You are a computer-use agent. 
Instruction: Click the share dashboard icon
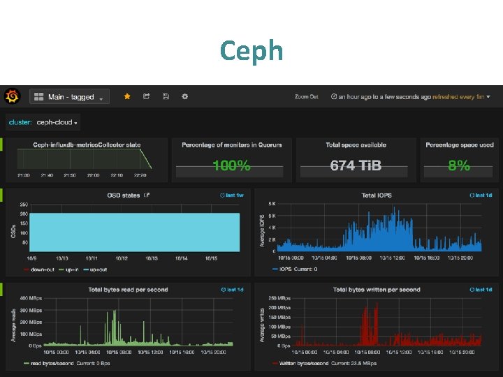coord(146,96)
